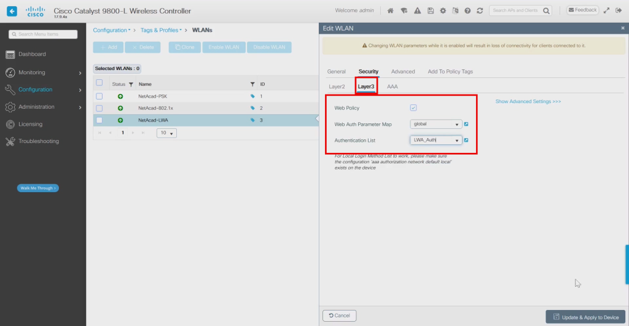Switch to the General tab

click(x=336, y=71)
